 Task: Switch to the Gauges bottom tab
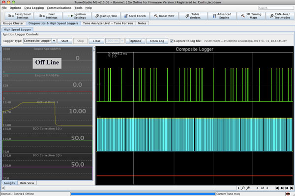pyautogui.click(x=9, y=183)
